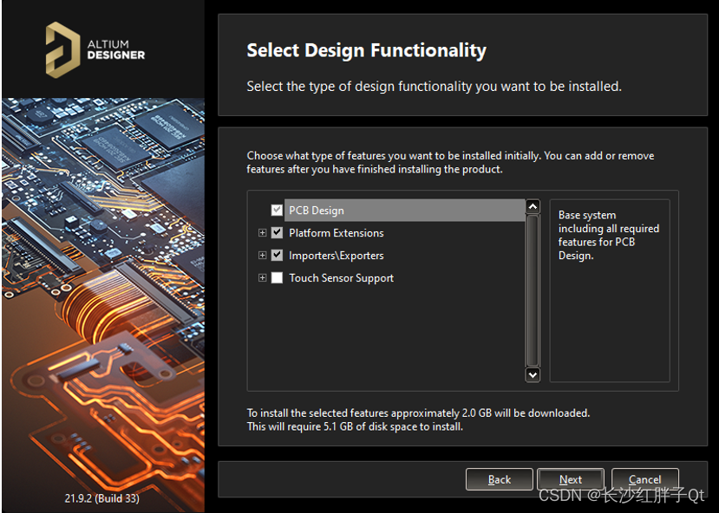Expand the Platform Extensions tree node

coord(262,233)
